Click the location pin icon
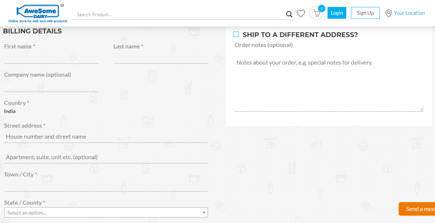Image resolution: width=435 pixels, height=223 pixels. pyautogui.click(x=389, y=13)
